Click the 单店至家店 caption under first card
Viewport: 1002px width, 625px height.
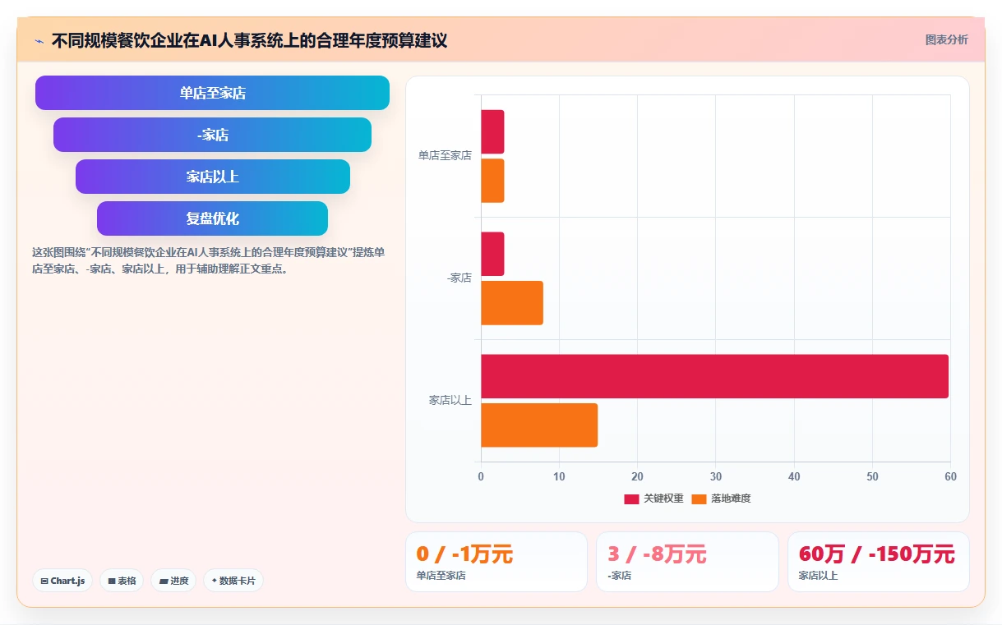[x=441, y=576]
